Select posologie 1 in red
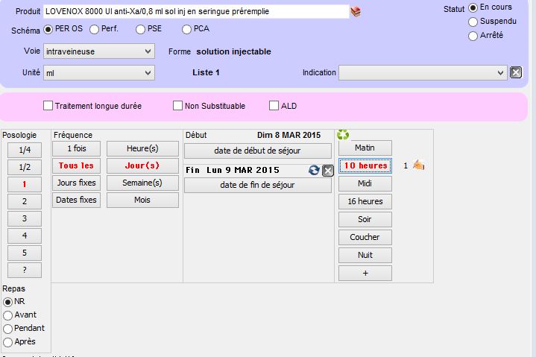This screenshot has width=536, height=357. pos(25,184)
